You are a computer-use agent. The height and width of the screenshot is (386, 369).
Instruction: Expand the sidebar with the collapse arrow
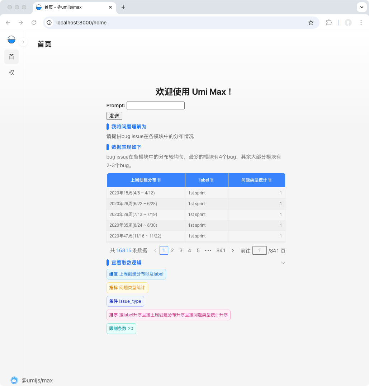tap(23, 42)
